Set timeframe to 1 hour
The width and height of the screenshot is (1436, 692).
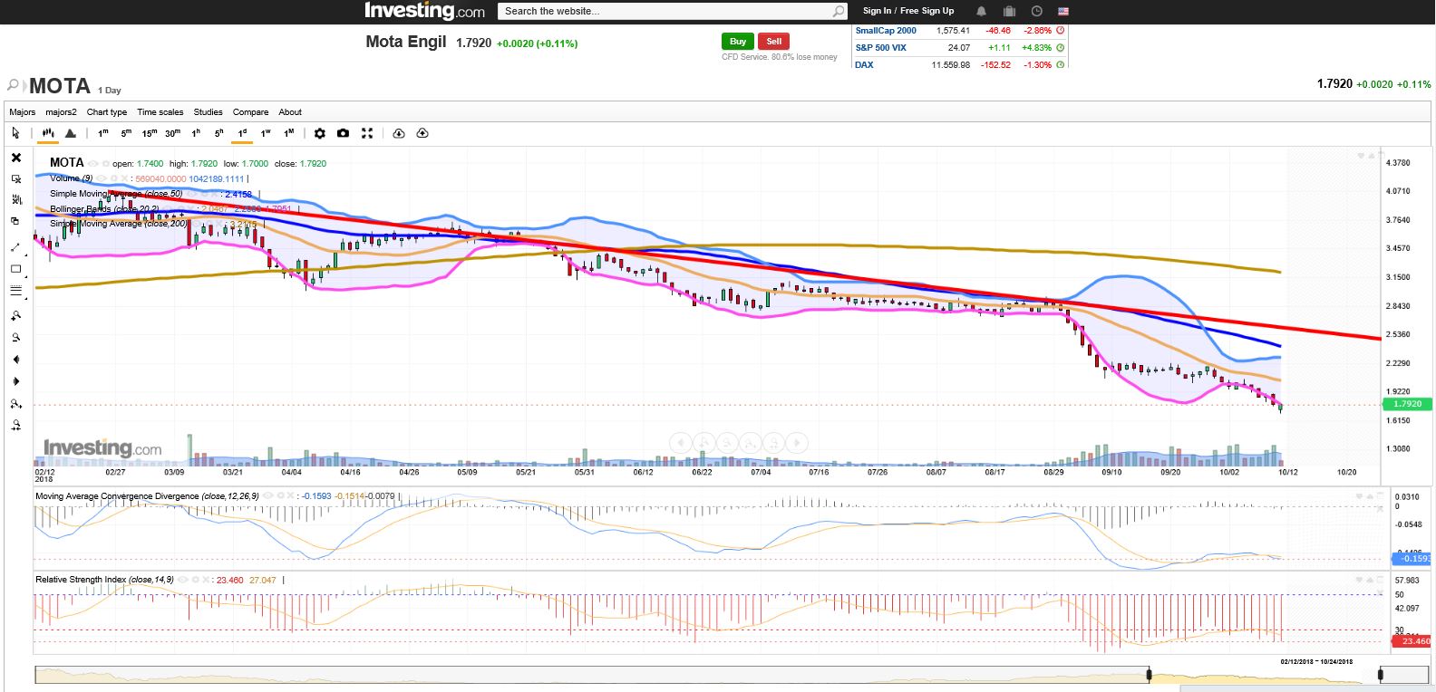196,133
